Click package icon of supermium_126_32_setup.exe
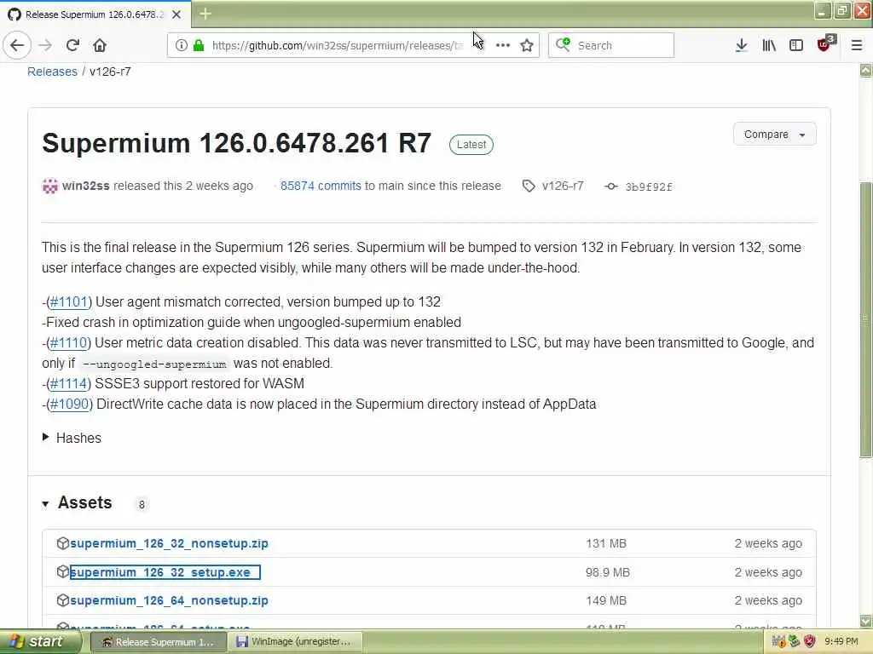This screenshot has width=873, height=654. (x=62, y=571)
